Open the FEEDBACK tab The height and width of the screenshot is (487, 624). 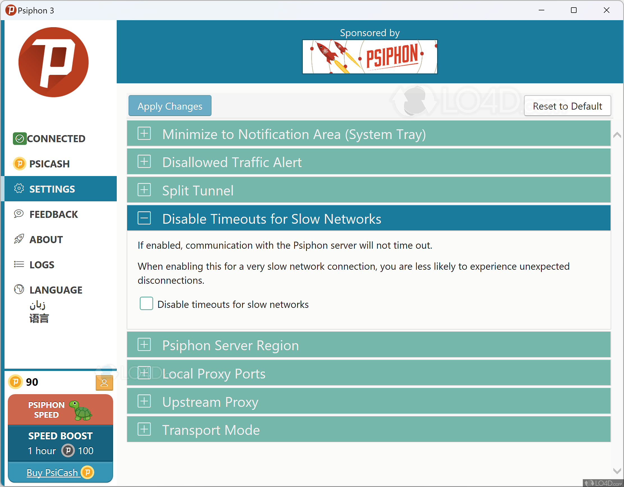53,214
